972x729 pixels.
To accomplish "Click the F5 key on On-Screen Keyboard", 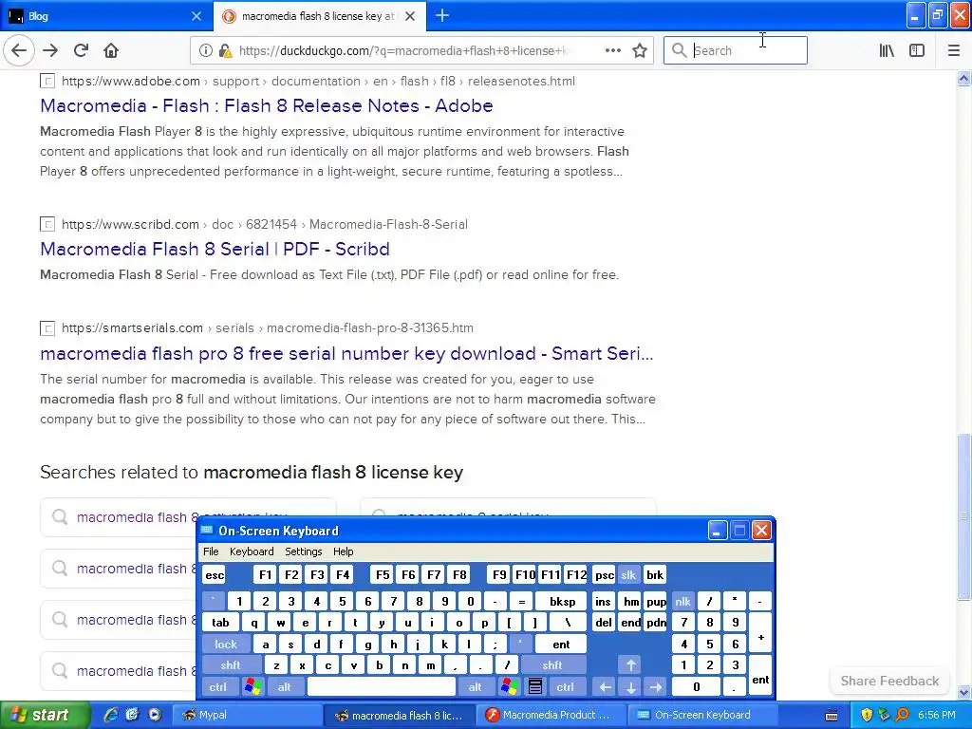I will (383, 574).
